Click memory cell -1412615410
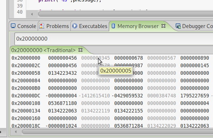The width and height of the screenshot is (213, 138). 94,96
